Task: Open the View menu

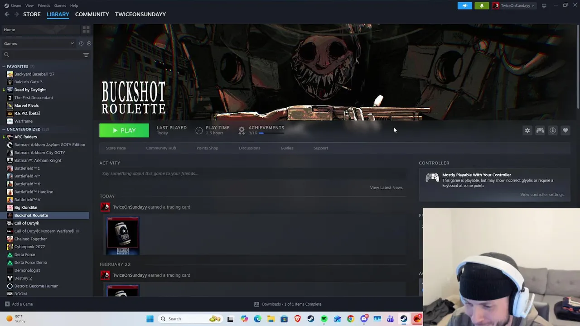Action: pyautogui.click(x=29, y=5)
